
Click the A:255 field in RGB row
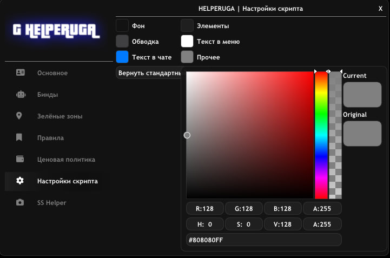coord(322,208)
